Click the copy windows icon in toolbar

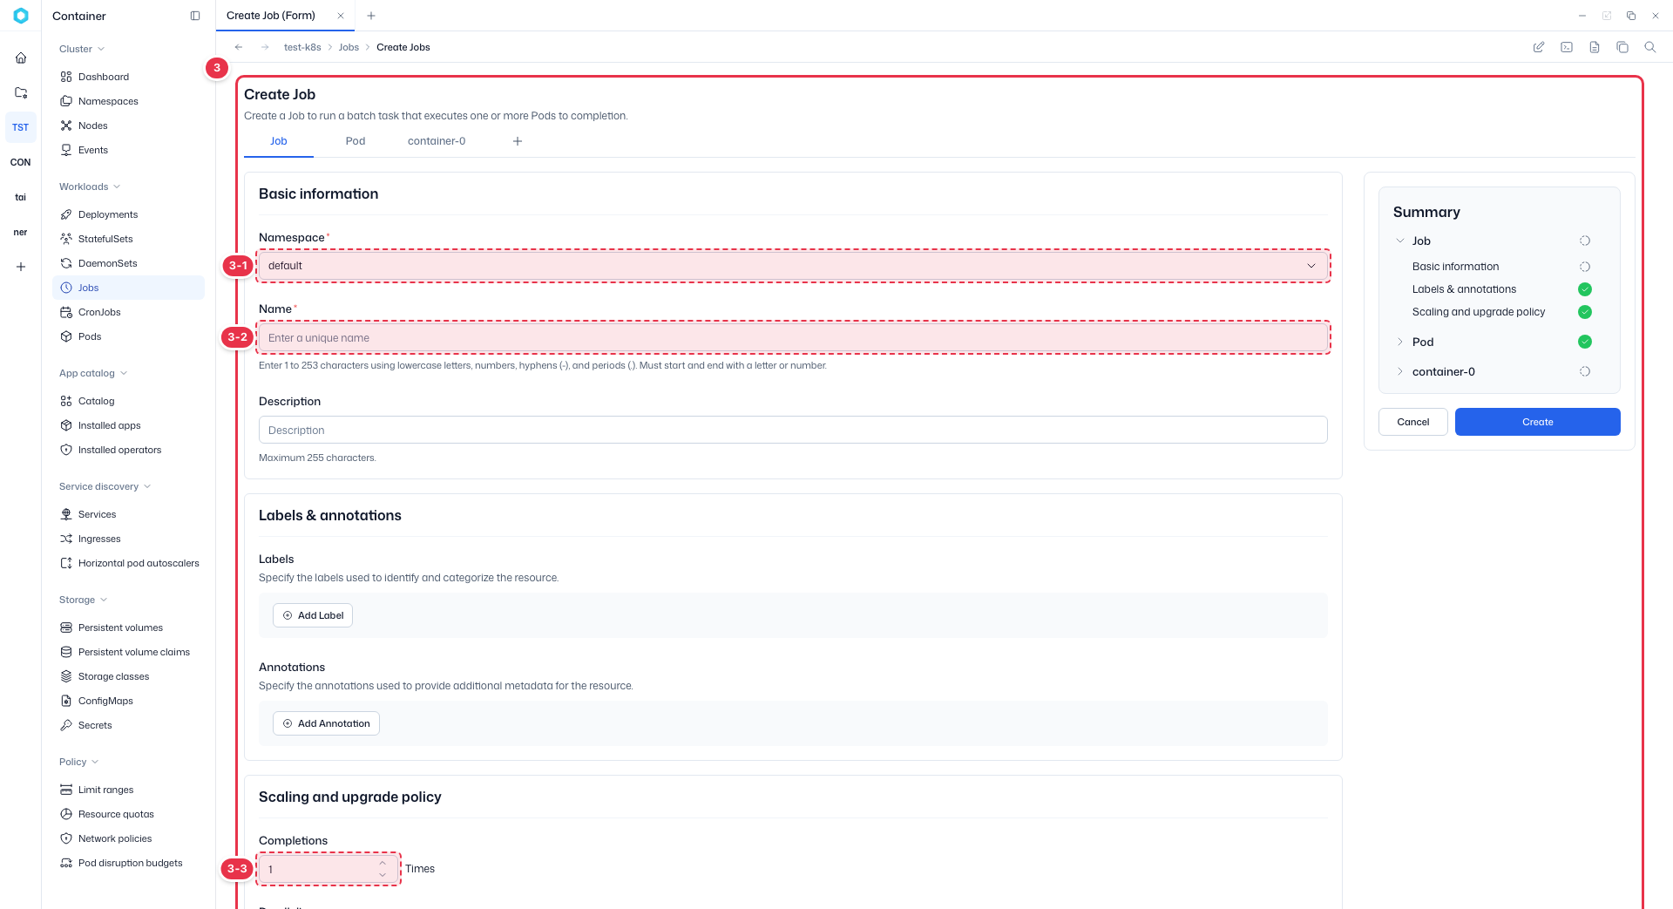(1622, 47)
